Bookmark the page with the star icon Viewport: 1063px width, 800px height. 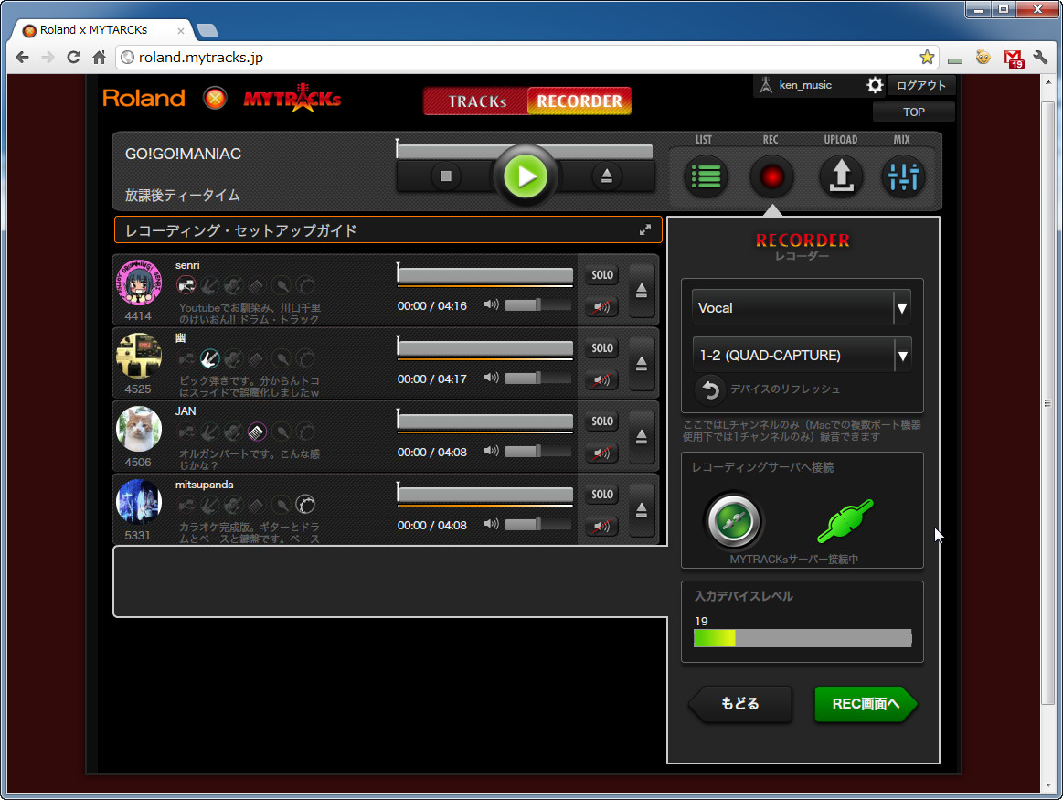927,58
